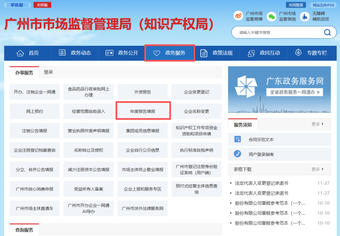Open the 市场主体终止歇业填报 service
Viewport: 340px width, 236px height.
[143, 169]
